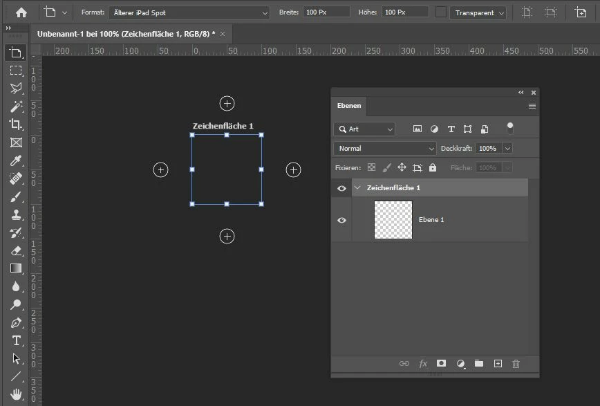The image size is (600, 406).
Task: Lock transparent pixels in Fixieren row
Action: click(x=371, y=167)
